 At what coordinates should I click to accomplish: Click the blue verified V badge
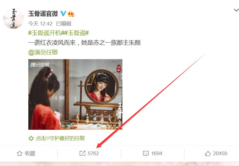(x=63, y=14)
